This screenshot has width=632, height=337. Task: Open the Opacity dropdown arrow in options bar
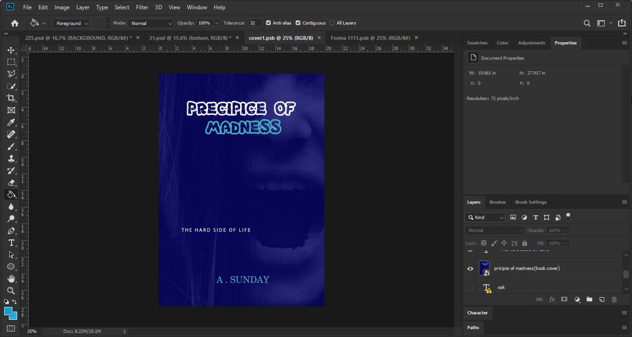point(216,23)
